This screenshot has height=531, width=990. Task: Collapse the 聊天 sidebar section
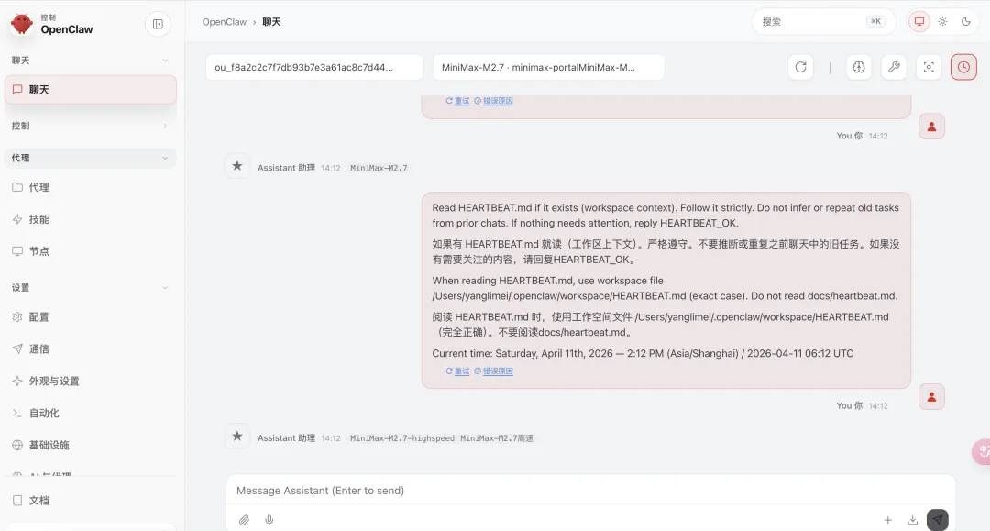[90, 60]
